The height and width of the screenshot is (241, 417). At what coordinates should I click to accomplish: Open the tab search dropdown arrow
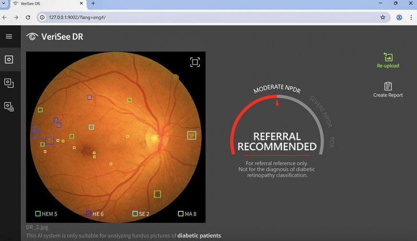tap(4, 3)
